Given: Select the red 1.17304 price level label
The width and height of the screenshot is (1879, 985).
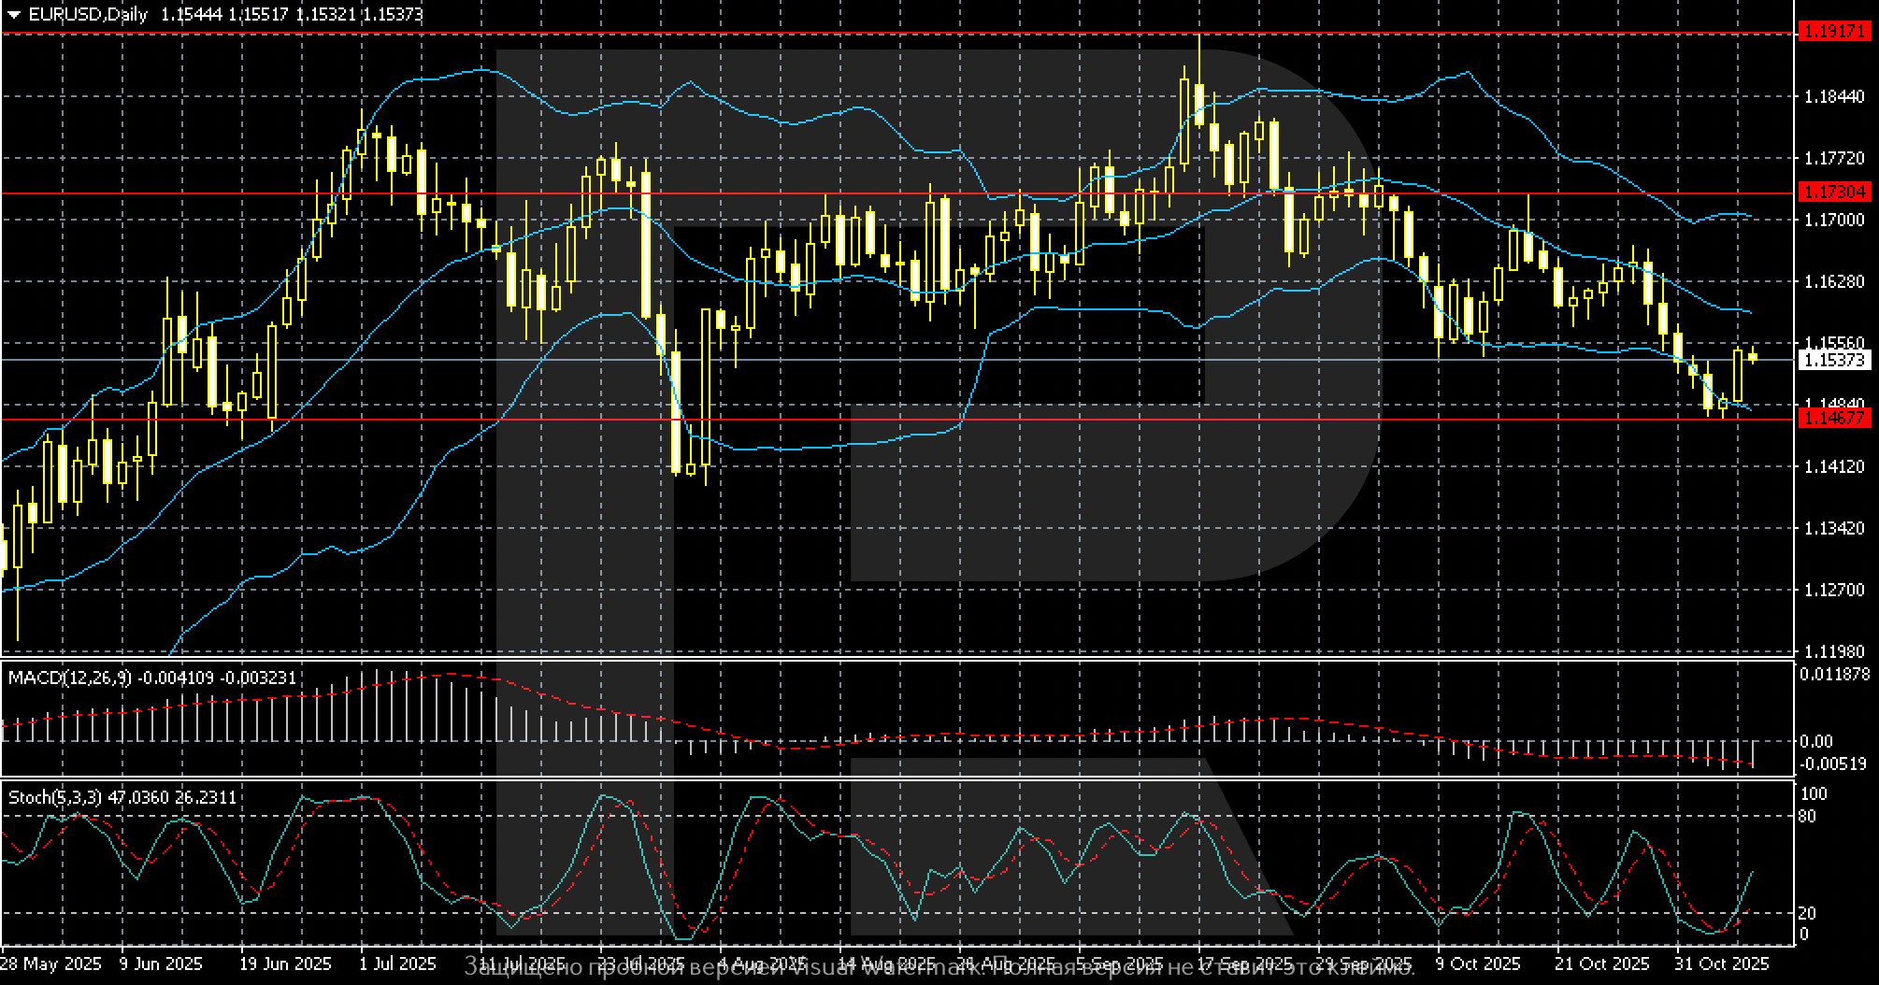Looking at the screenshot, I should [1832, 193].
